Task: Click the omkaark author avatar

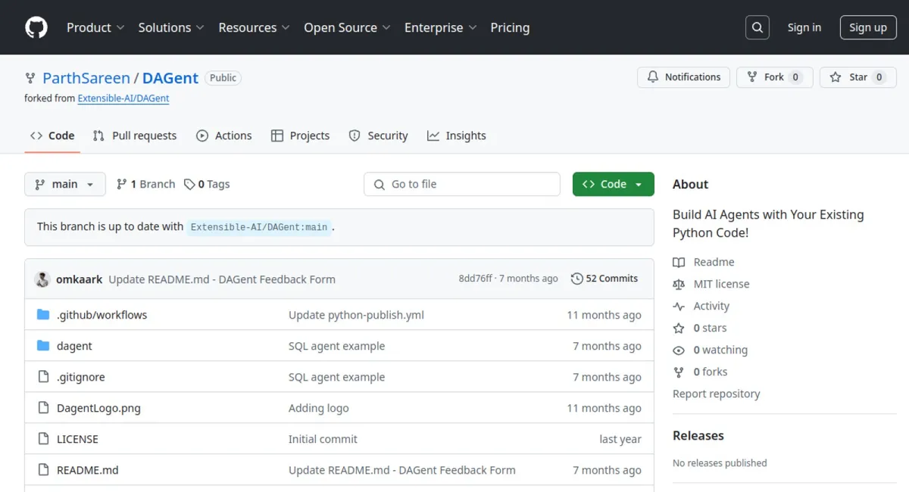Action: pos(42,279)
